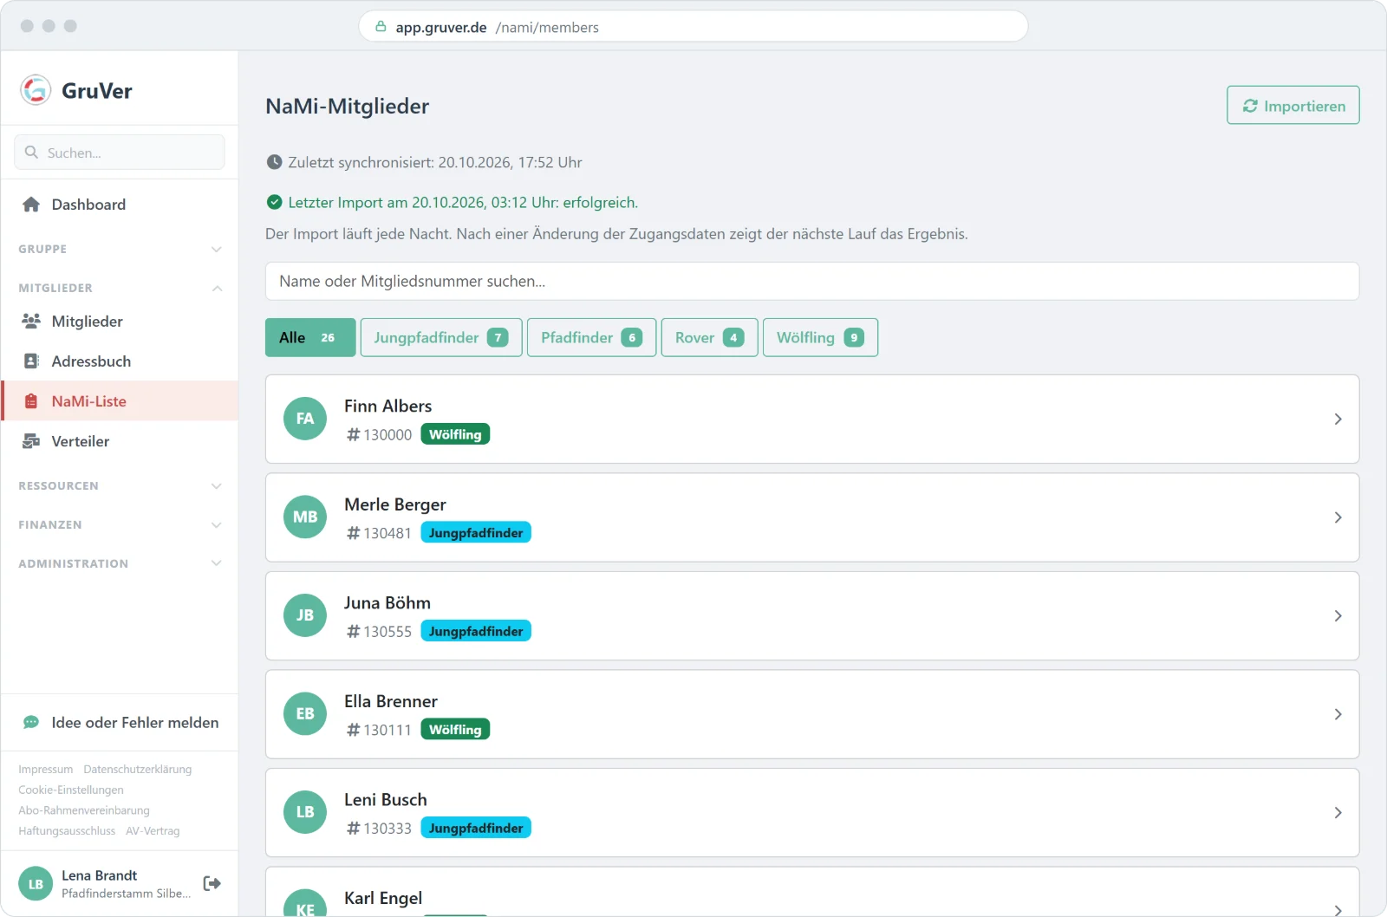Screen dimensions: 1387x917
Task: Open the Haftungsausschluss link
Action: [x=67, y=831]
